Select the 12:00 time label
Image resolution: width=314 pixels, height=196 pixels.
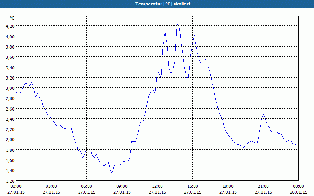click(157, 187)
